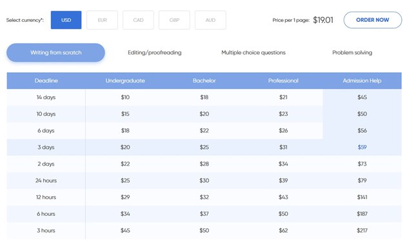Switch to Editing/proofreading tab

(155, 53)
